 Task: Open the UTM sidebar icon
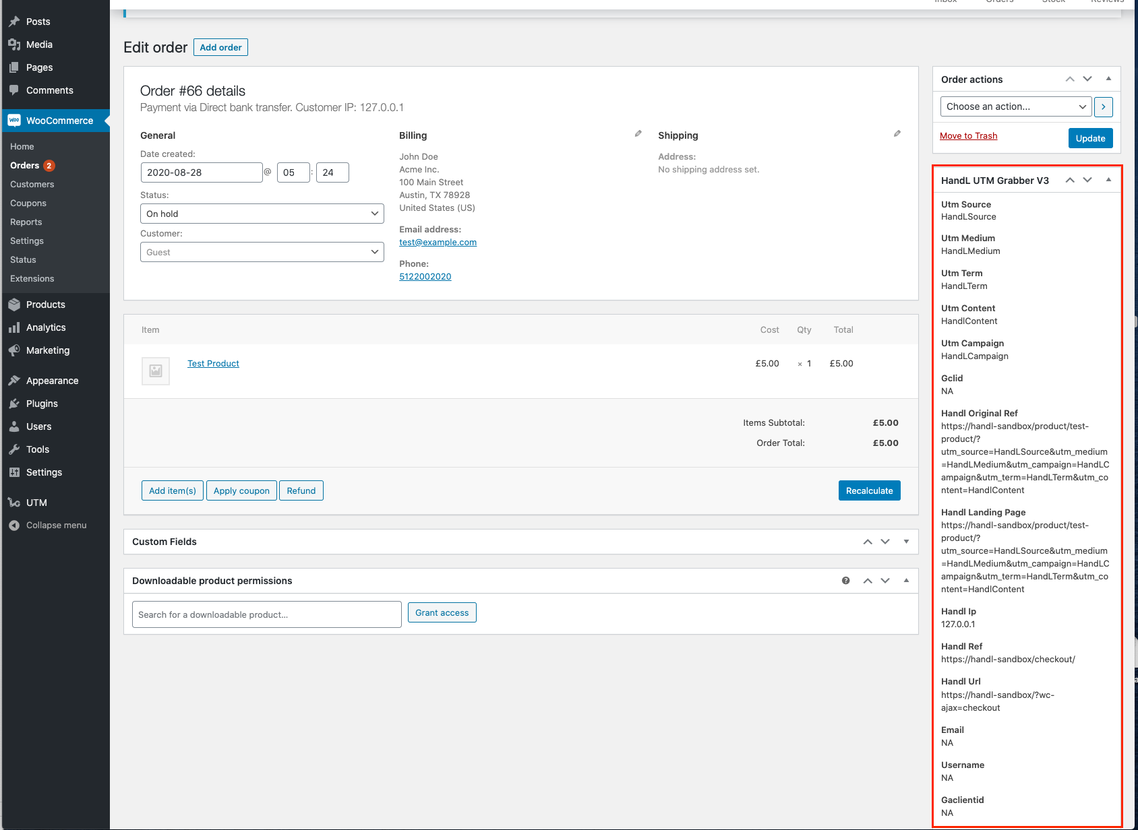15,502
